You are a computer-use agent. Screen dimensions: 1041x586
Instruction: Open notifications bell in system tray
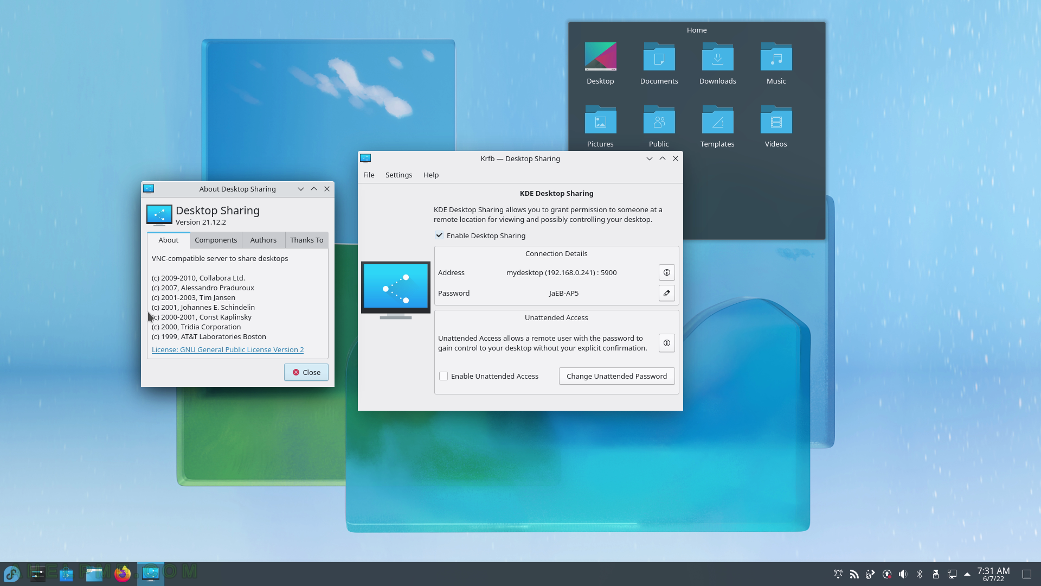(x=838, y=574)
